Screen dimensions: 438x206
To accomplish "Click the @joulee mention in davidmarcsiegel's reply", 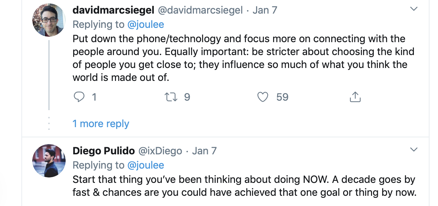I will click(x=146, y=24).
